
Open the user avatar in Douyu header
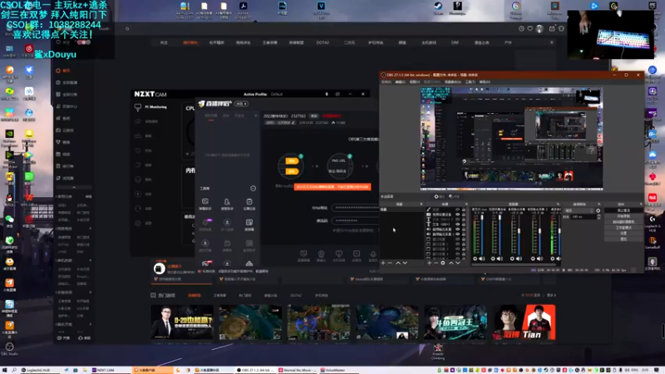coord(539,29)
